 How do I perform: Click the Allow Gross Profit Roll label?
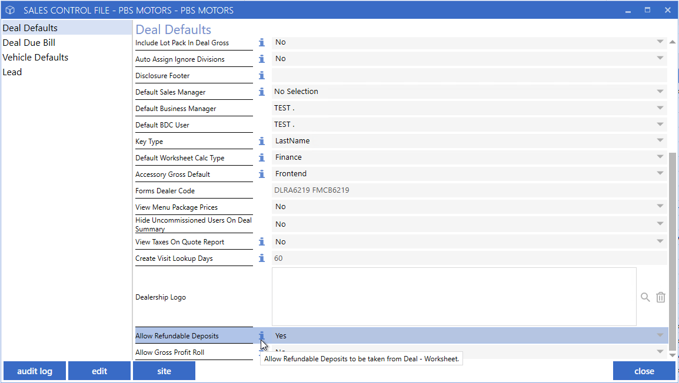click(x=169, y=352)
